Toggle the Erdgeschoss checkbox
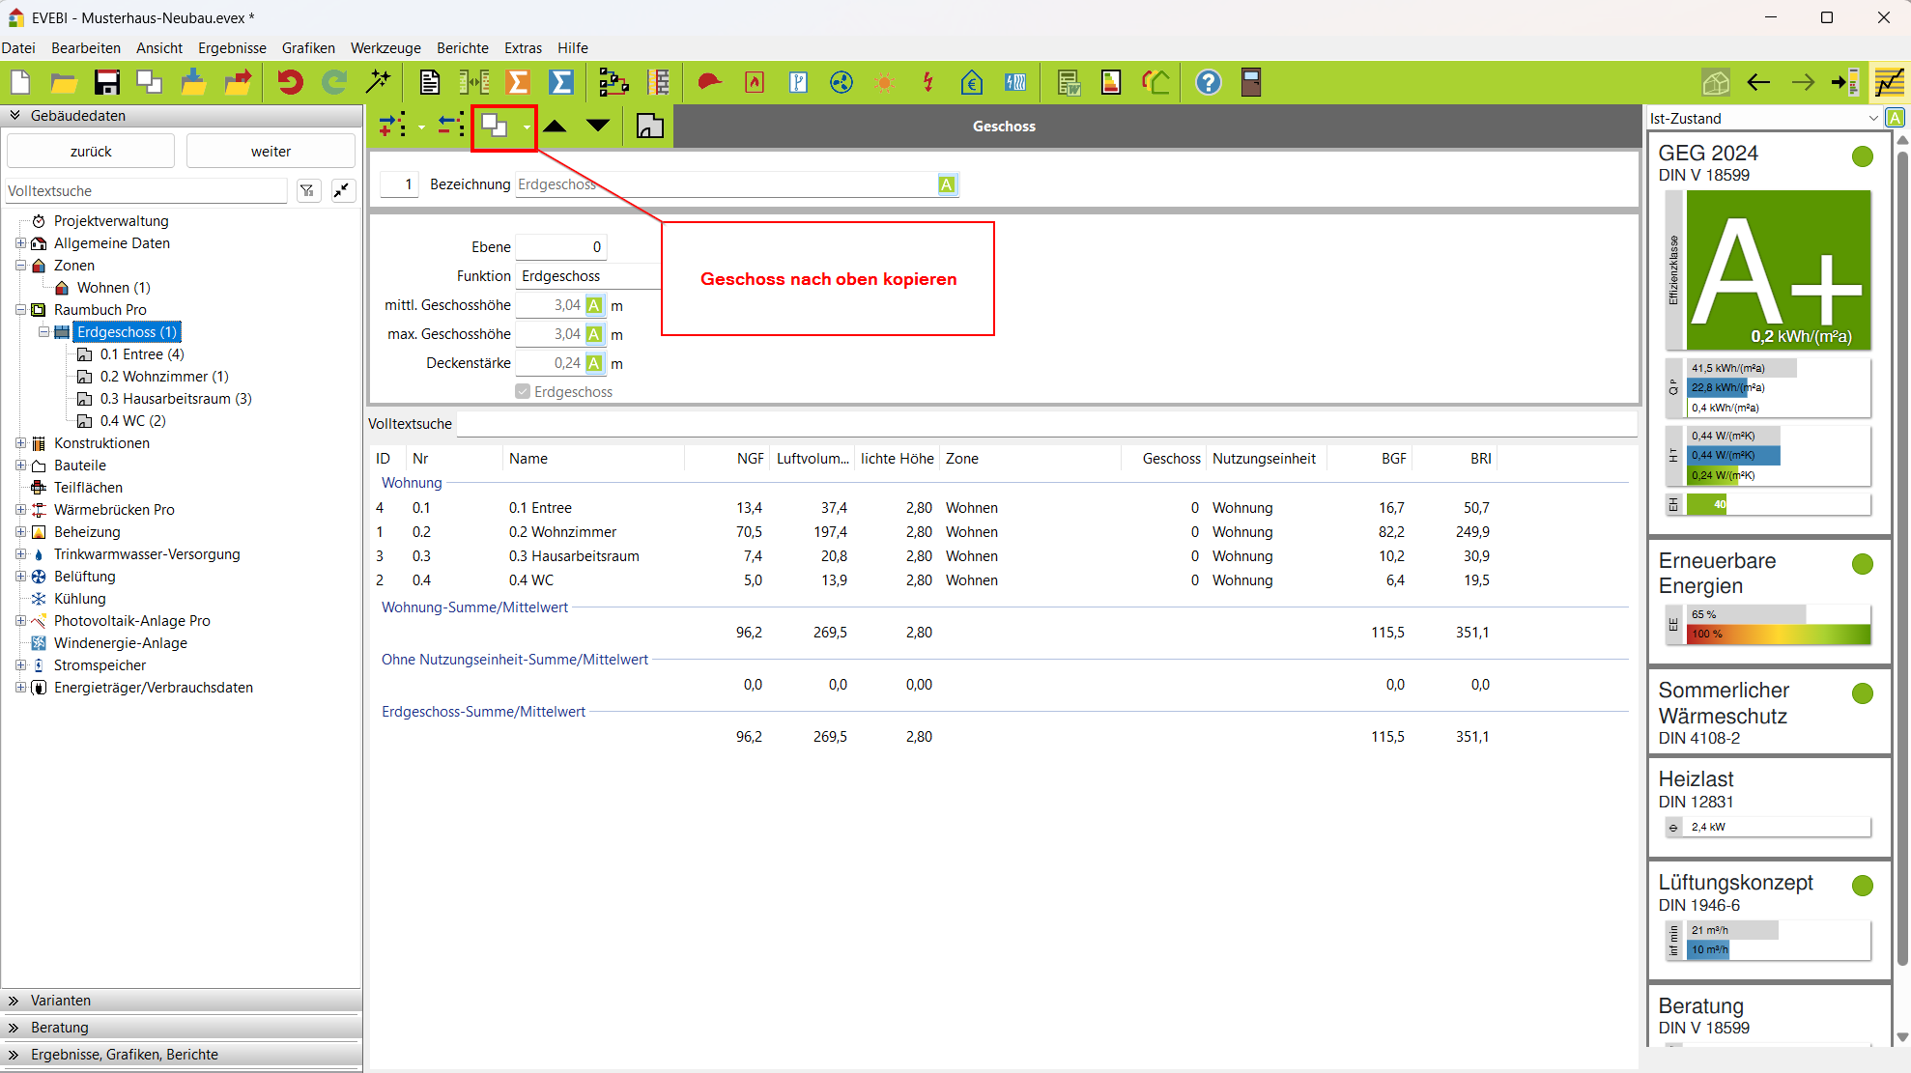Viewport: 1911px width, 1073px height. point(523,392)
